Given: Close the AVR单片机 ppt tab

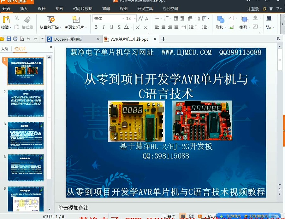Looking at the screenshot, I should click(x=155, y=39).
